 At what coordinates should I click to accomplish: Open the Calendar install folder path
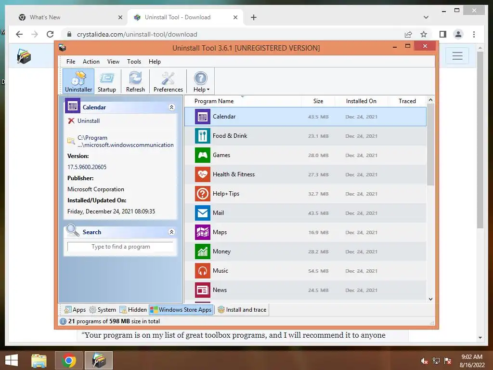126,141
